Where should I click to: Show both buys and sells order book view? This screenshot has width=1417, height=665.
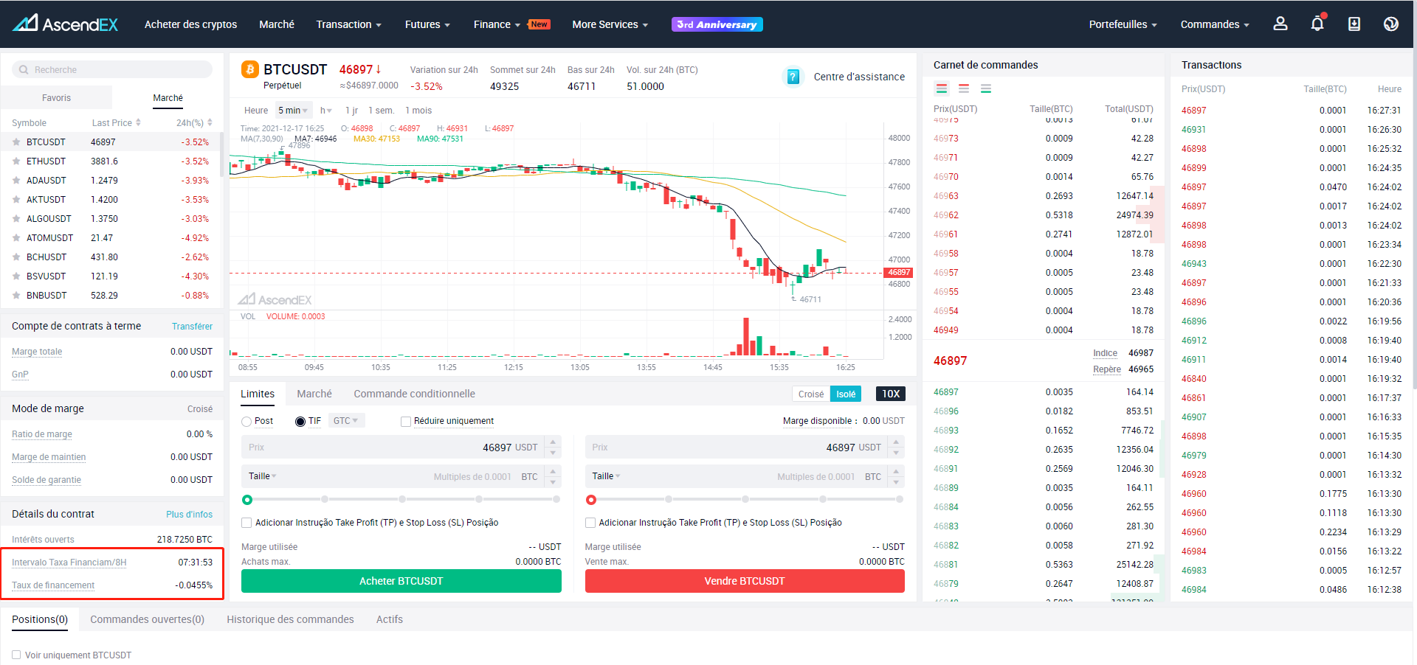942,88
